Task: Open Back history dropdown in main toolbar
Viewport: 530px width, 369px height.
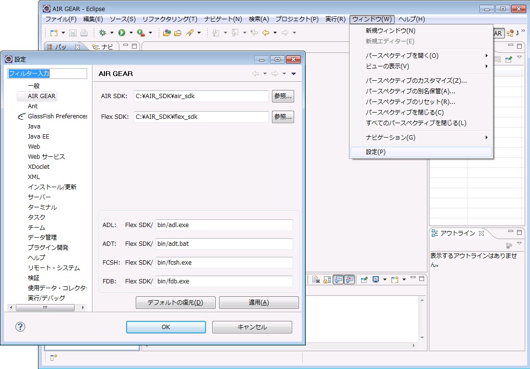Action: click(275, 33)
